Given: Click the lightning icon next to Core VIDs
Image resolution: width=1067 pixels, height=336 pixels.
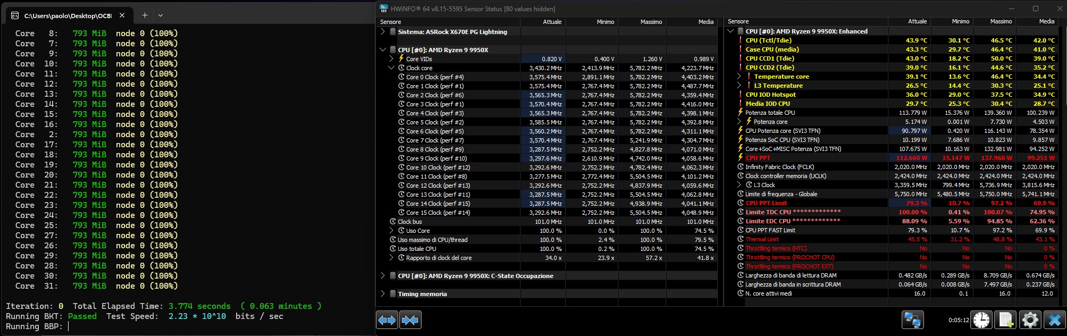Looking at the screenshot, I should click(x=401, y=59).
